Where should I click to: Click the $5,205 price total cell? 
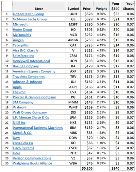(87, 168)
